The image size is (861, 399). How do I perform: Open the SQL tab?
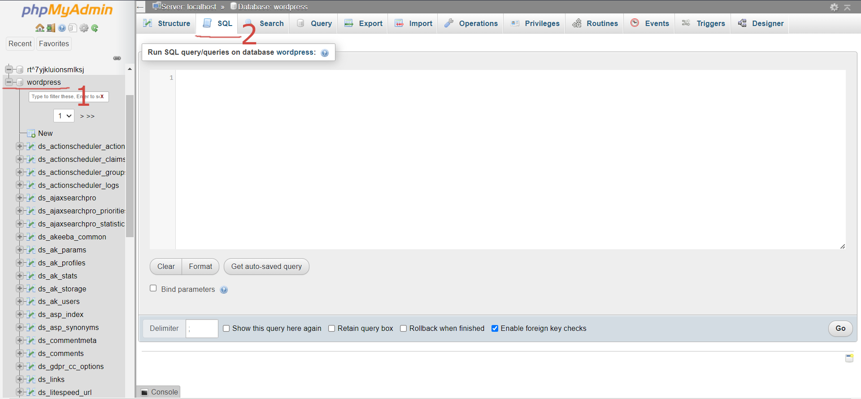click(218, 23)
